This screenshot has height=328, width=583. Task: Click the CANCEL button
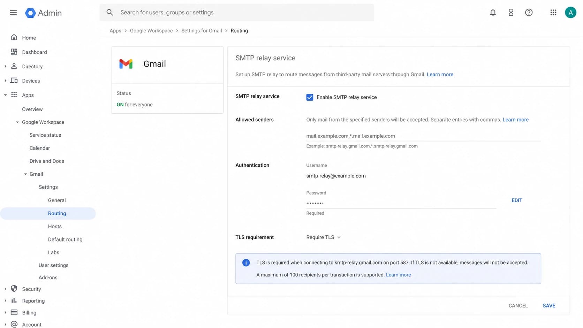518,306
